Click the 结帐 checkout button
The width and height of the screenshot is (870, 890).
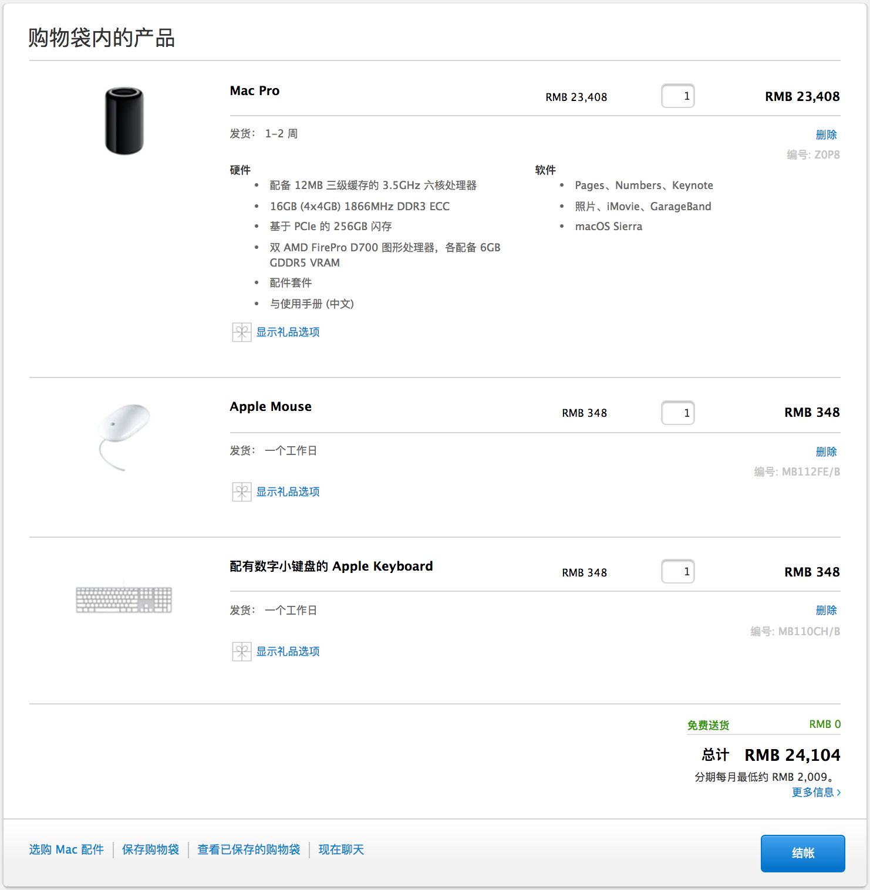pos(802,853)
